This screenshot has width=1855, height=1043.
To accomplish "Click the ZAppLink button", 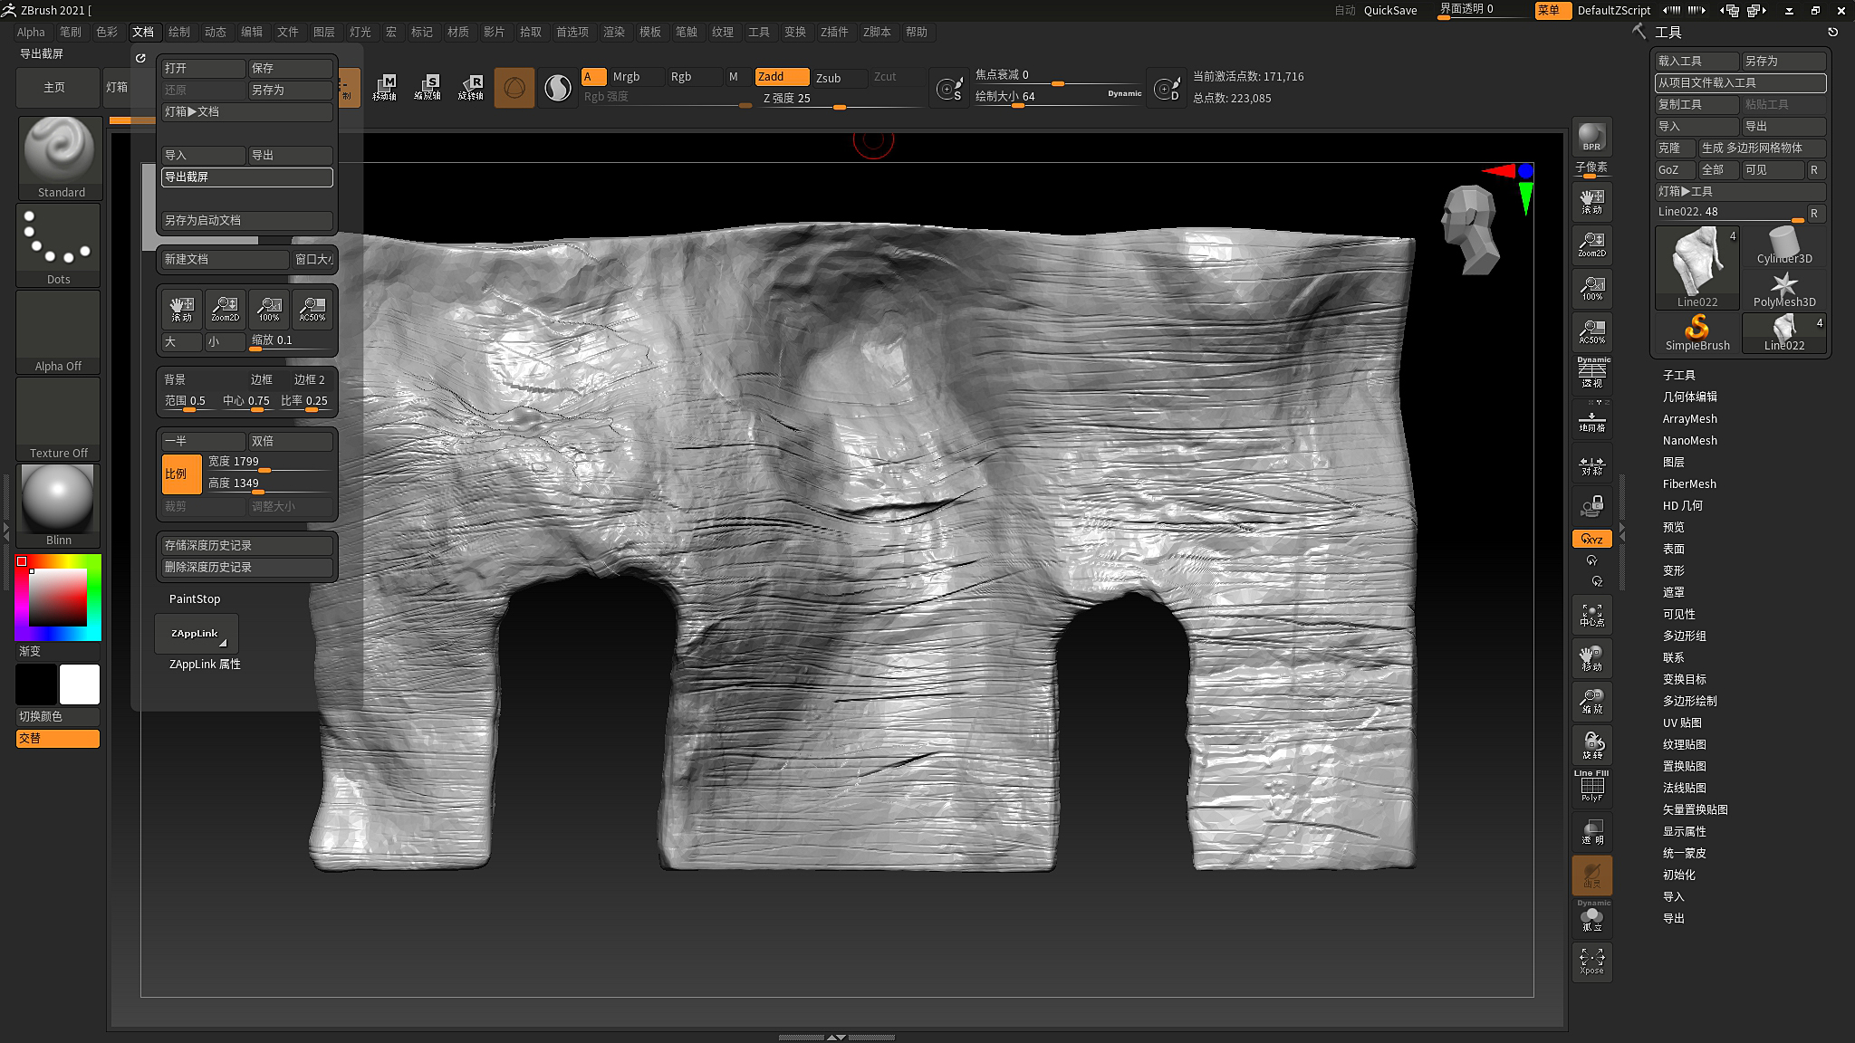I will pos(196,633).
